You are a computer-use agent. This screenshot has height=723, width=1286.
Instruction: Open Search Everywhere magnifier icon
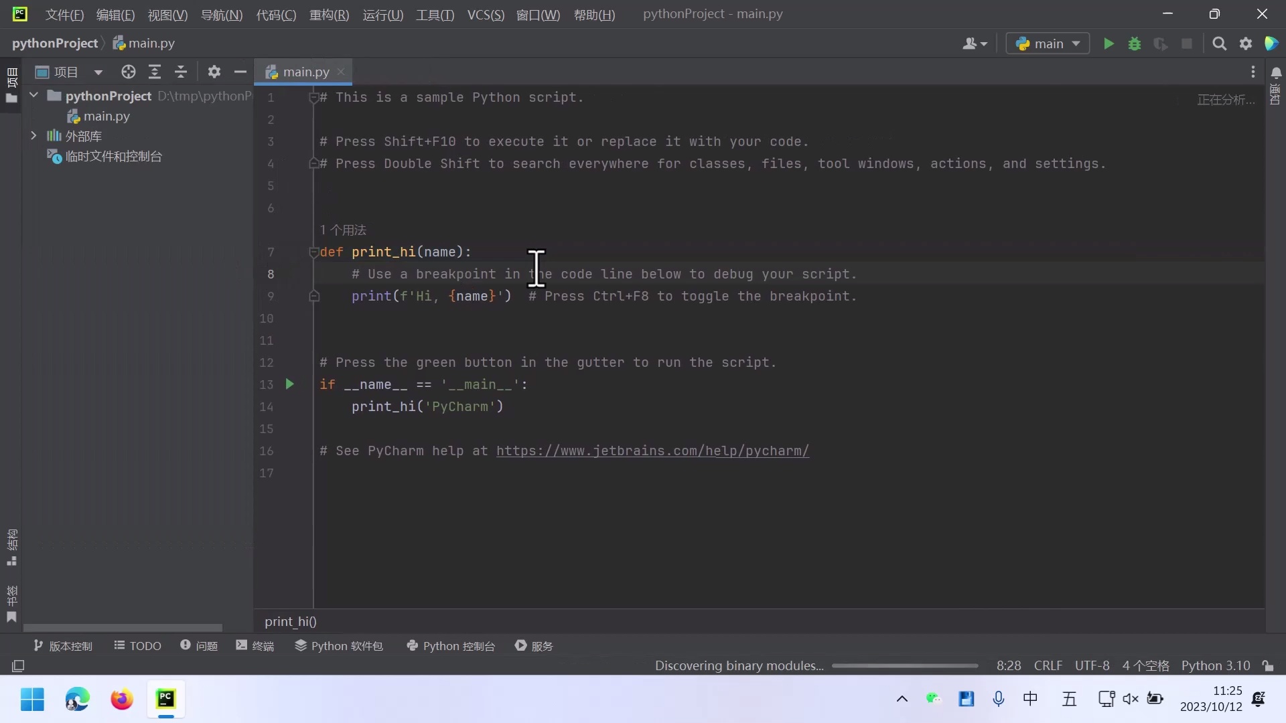tap(1219, 44)
